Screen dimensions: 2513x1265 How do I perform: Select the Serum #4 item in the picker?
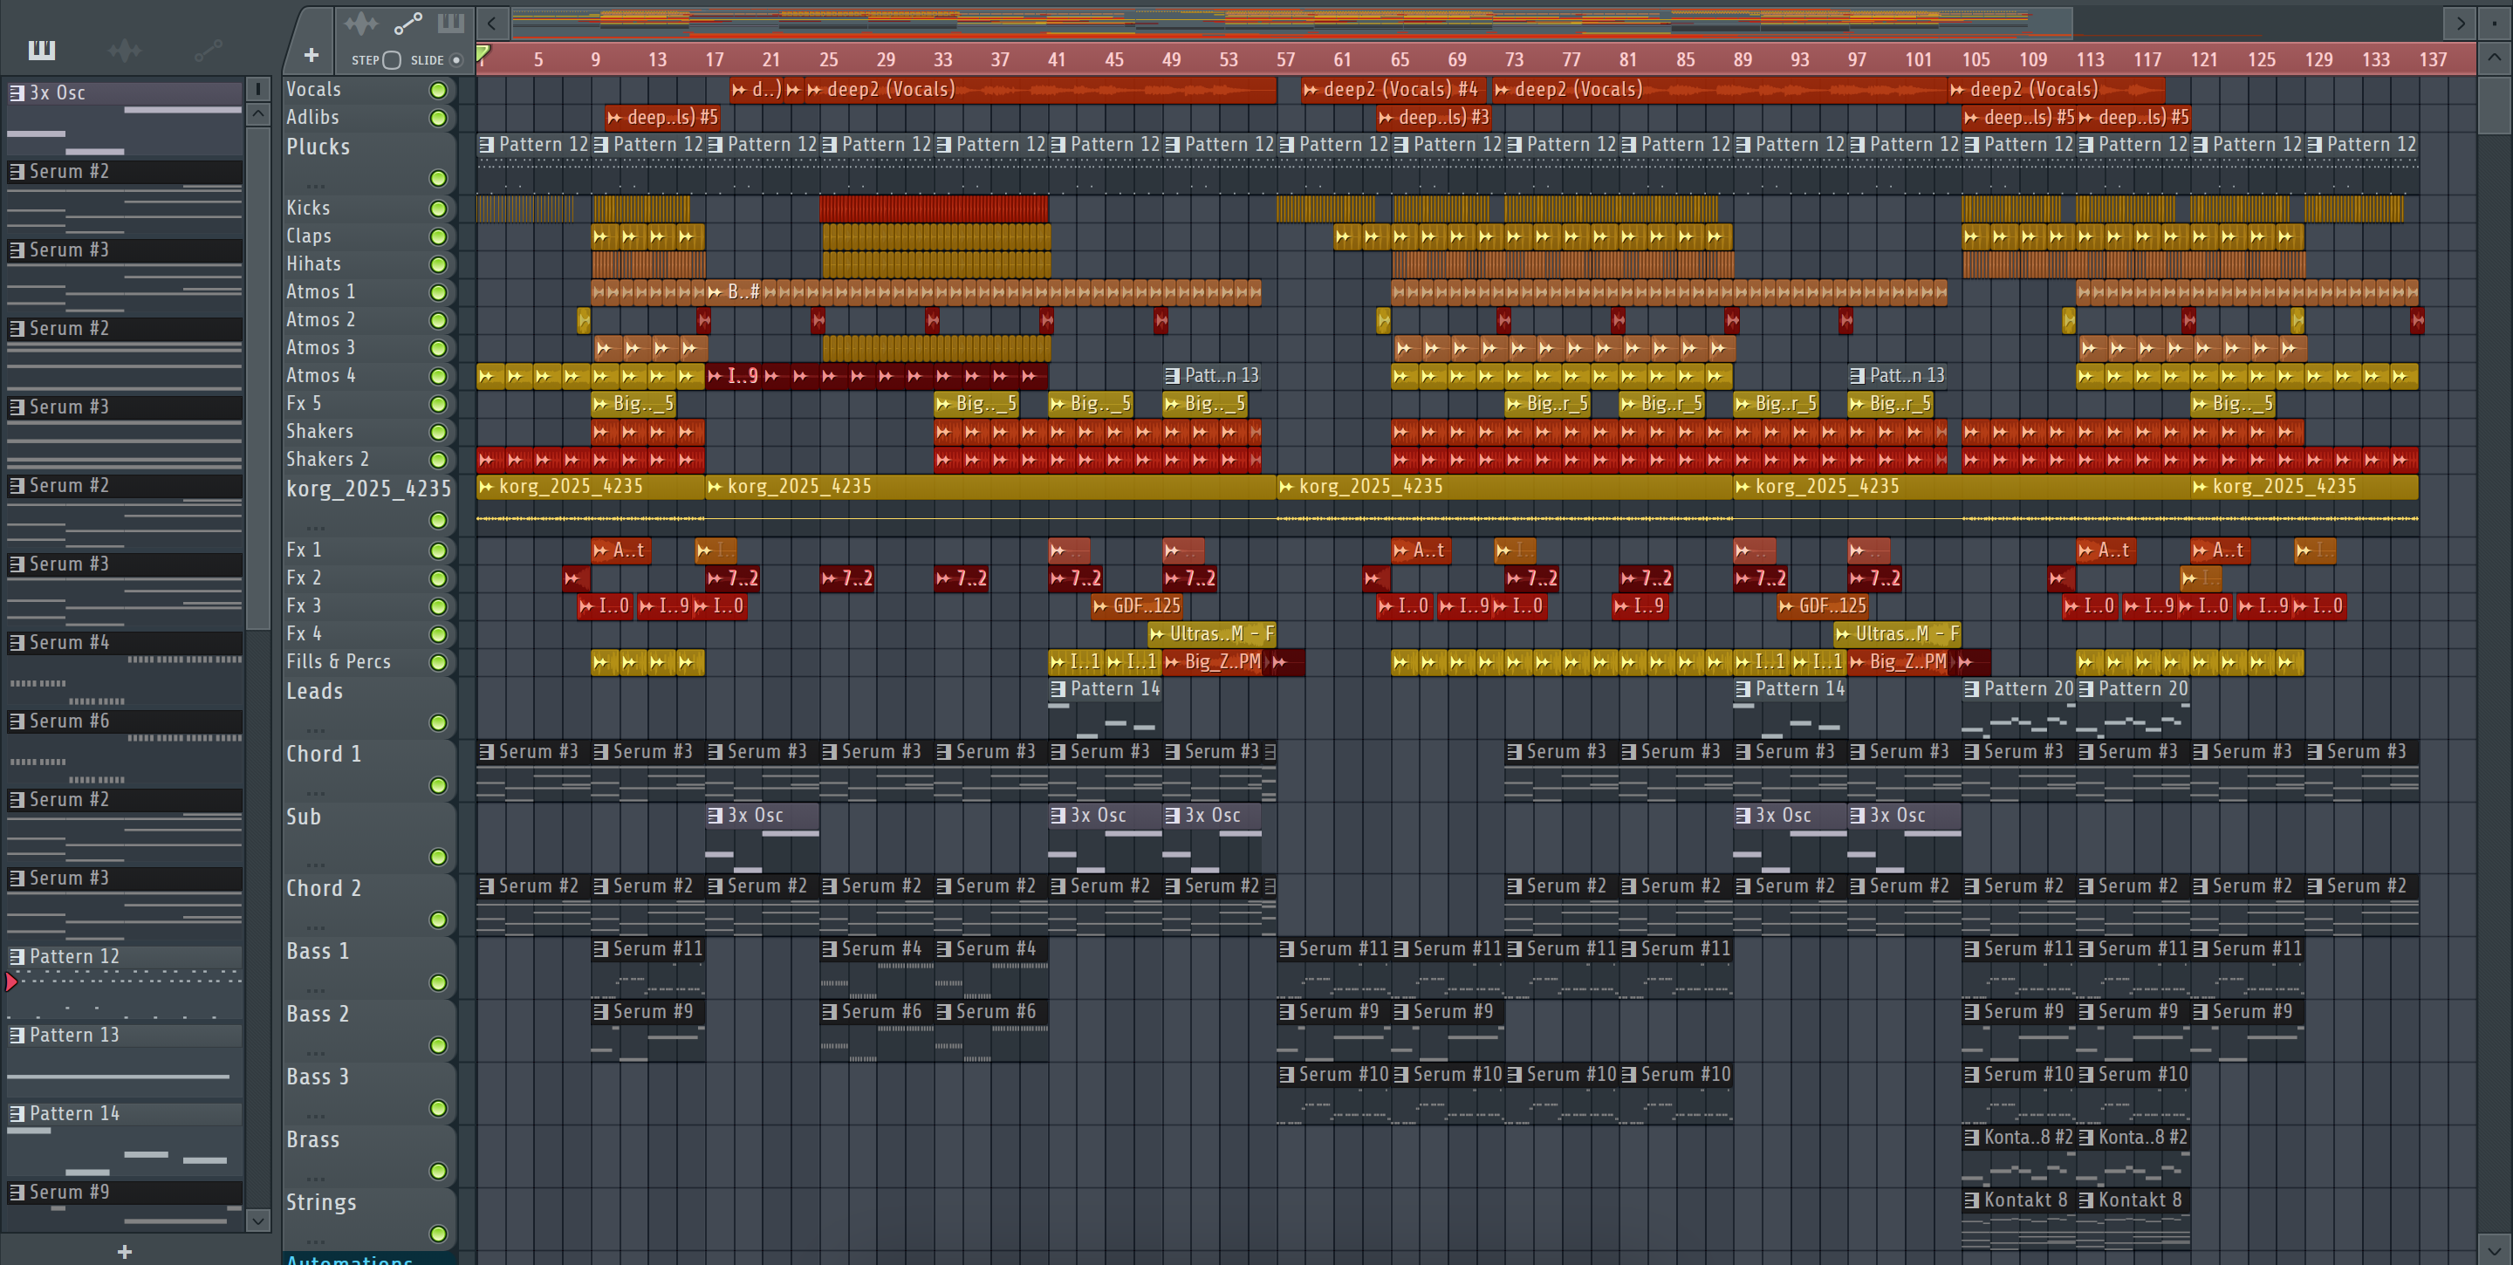[x=68, y=643]
